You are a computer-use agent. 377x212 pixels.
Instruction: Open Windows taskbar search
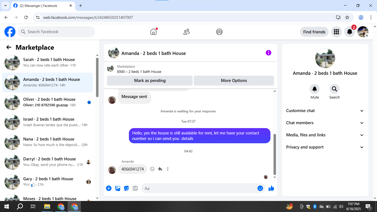20,206
